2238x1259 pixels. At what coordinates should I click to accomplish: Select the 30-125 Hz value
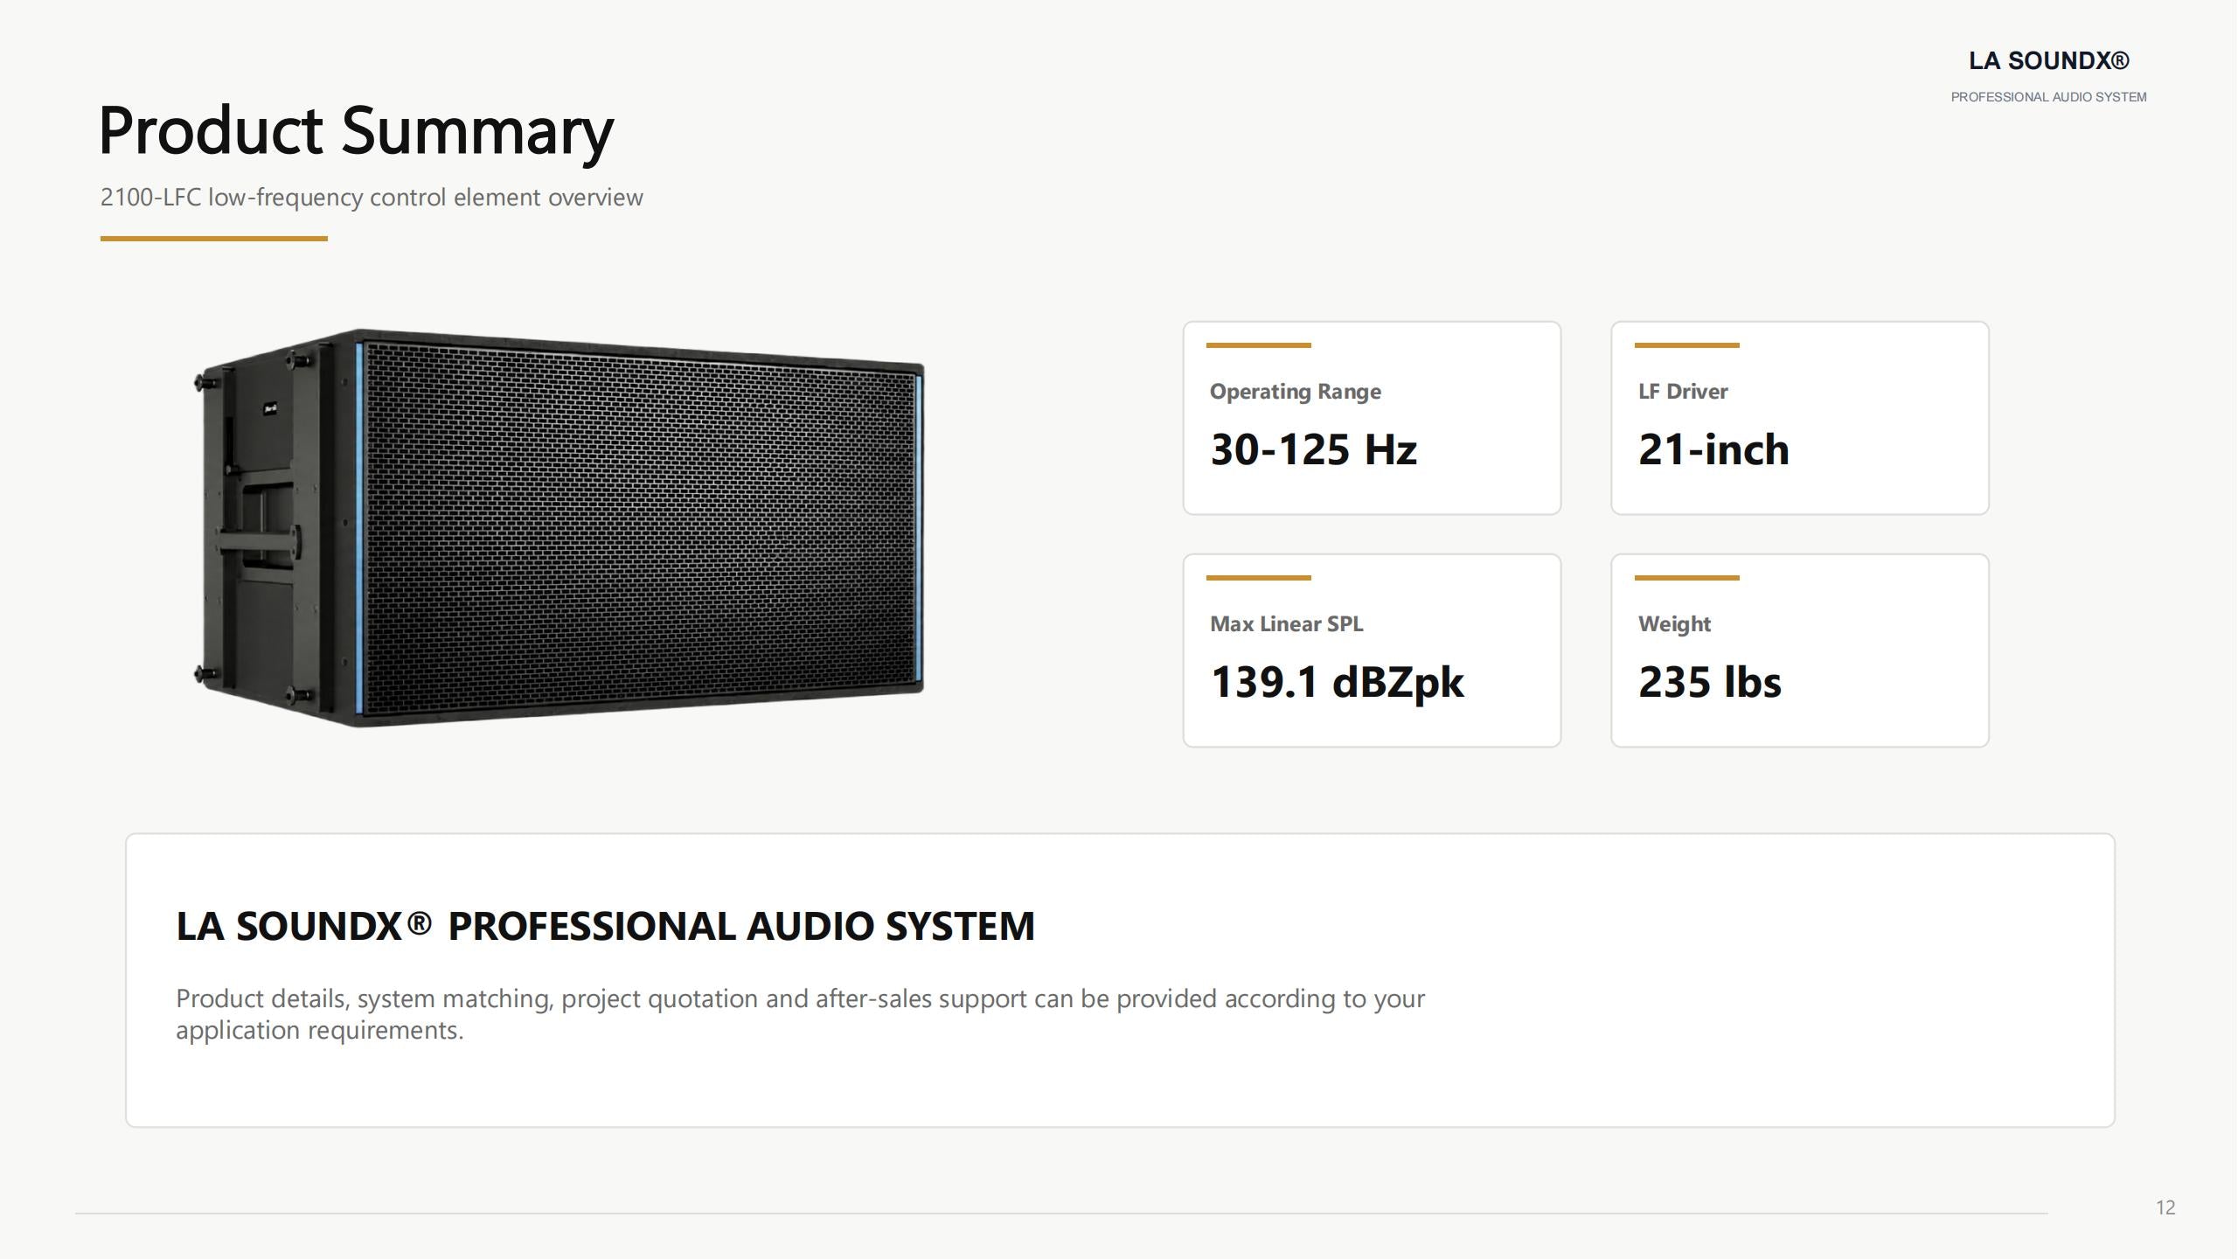[1313, 449]
